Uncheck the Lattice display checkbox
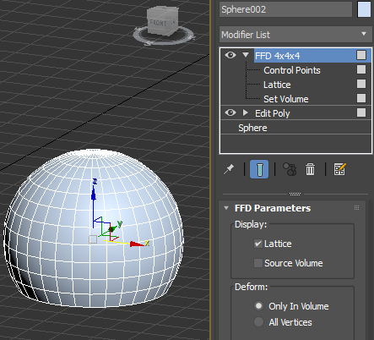Screen dimensions: 374x340 point(258,244)
